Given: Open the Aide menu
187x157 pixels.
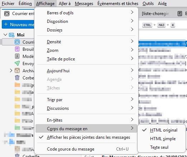Looking at the screenshot, I should tap(162, 4).
